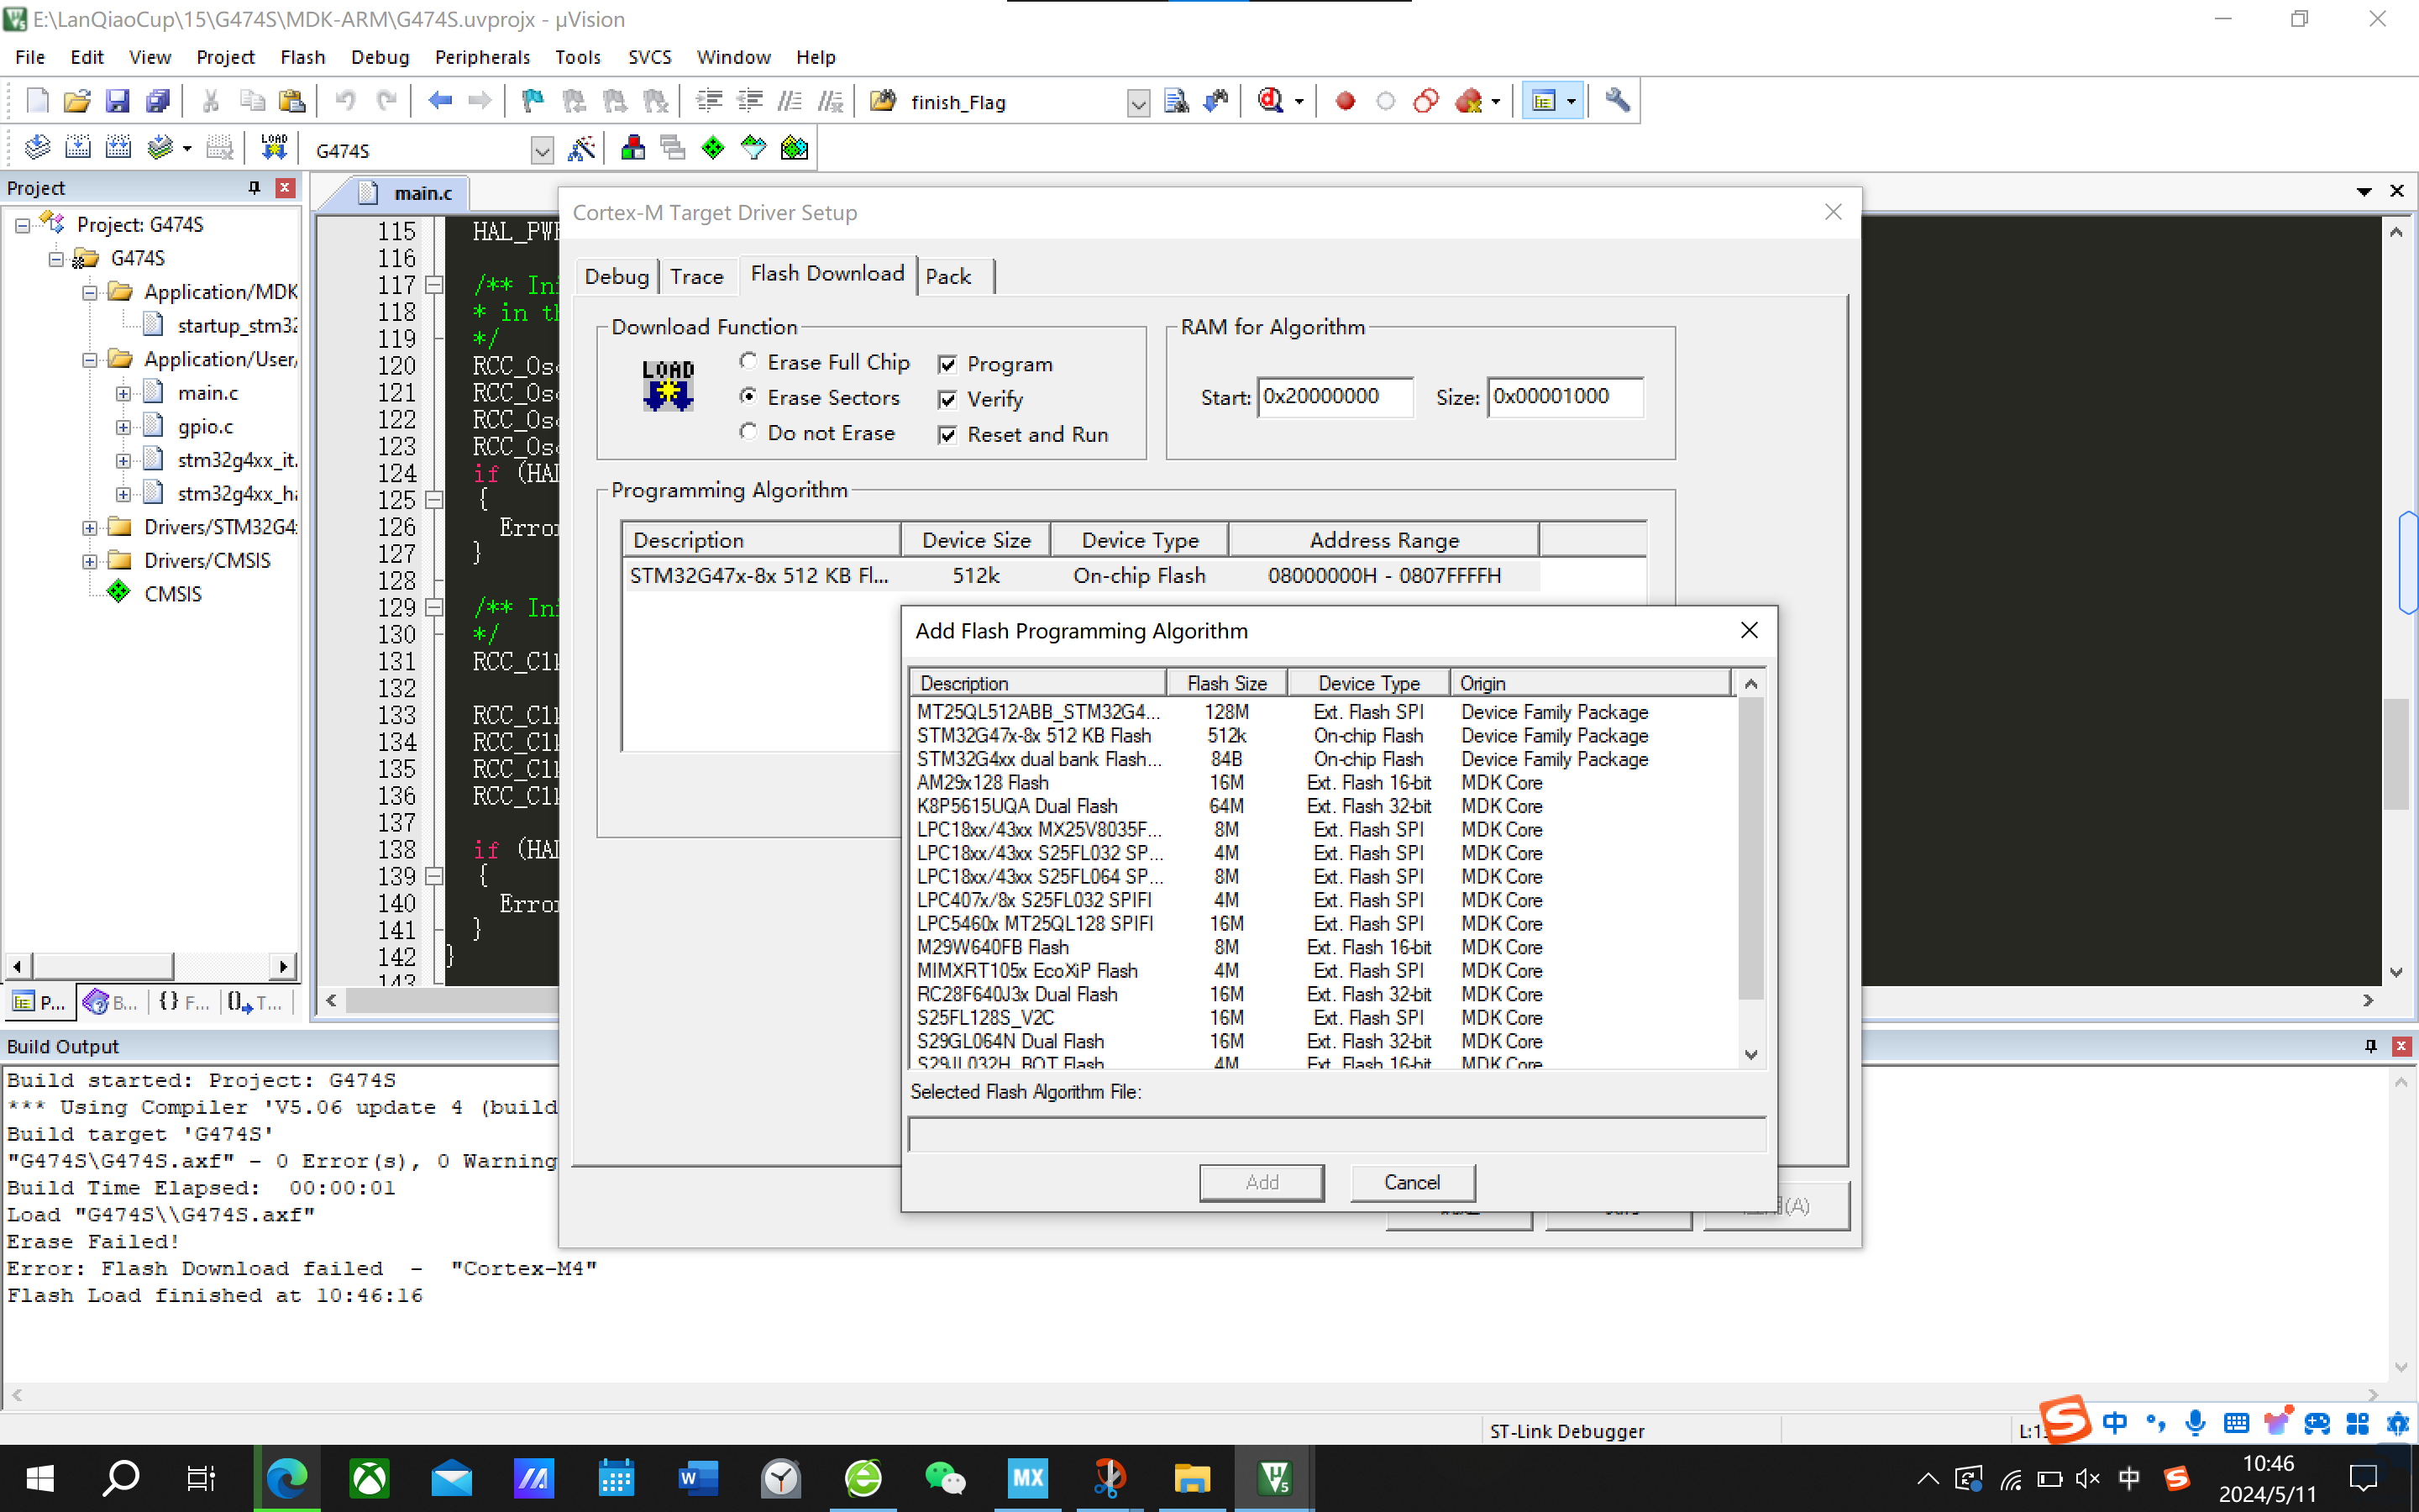Click the RAM for Algorithm Start field
2419x1512 pixels.
tap(1335, 397)
